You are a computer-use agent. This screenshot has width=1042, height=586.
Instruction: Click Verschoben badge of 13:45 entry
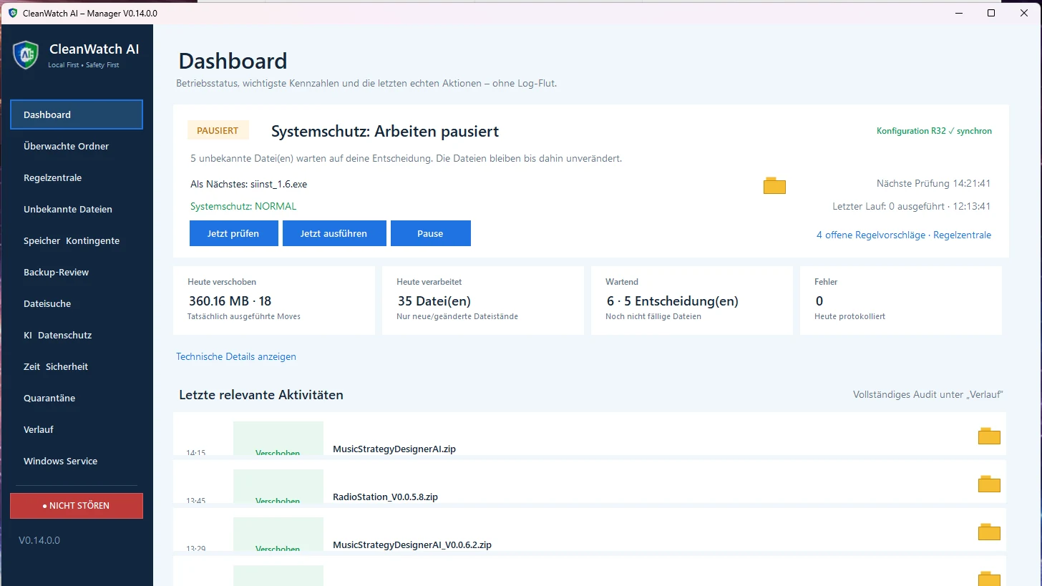pyautogui.click(x=278, y=487)
